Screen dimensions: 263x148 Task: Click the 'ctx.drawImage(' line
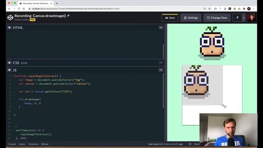[30, 99]
